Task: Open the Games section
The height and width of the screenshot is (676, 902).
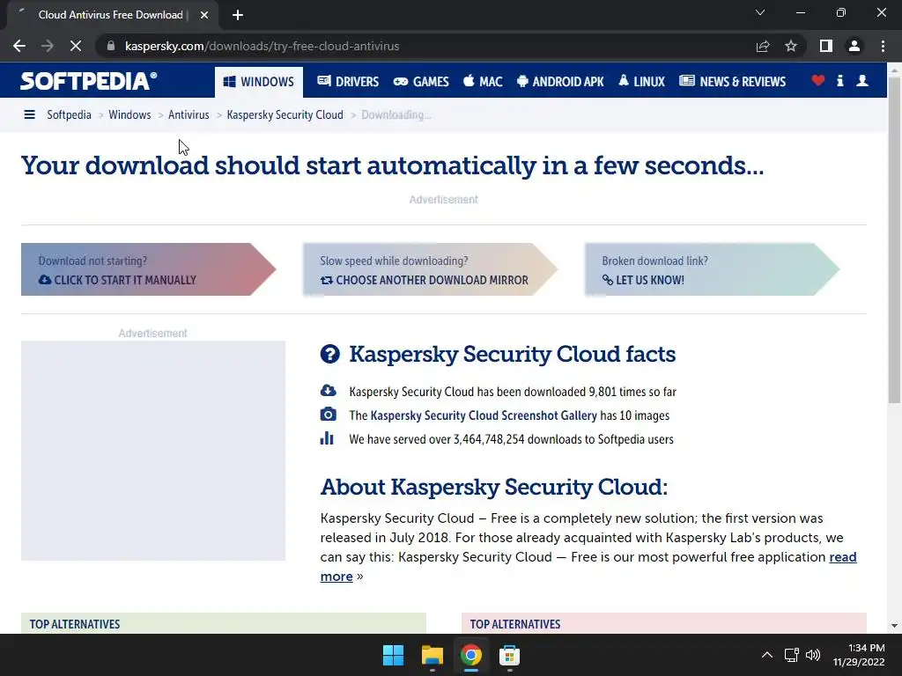Action: (421, 82)
